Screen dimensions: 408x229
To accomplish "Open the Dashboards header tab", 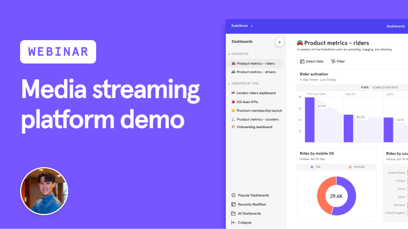I will point(396,26).
